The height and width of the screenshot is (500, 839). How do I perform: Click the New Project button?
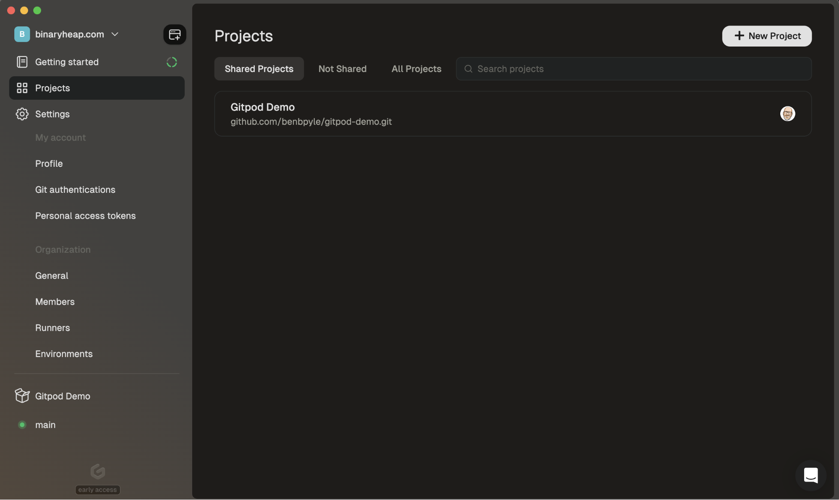(x=766, y=36)
